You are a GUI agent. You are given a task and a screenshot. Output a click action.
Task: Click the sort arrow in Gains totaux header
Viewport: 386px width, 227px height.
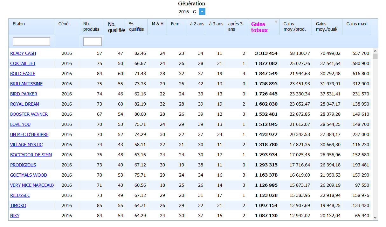tap(276, 22)
